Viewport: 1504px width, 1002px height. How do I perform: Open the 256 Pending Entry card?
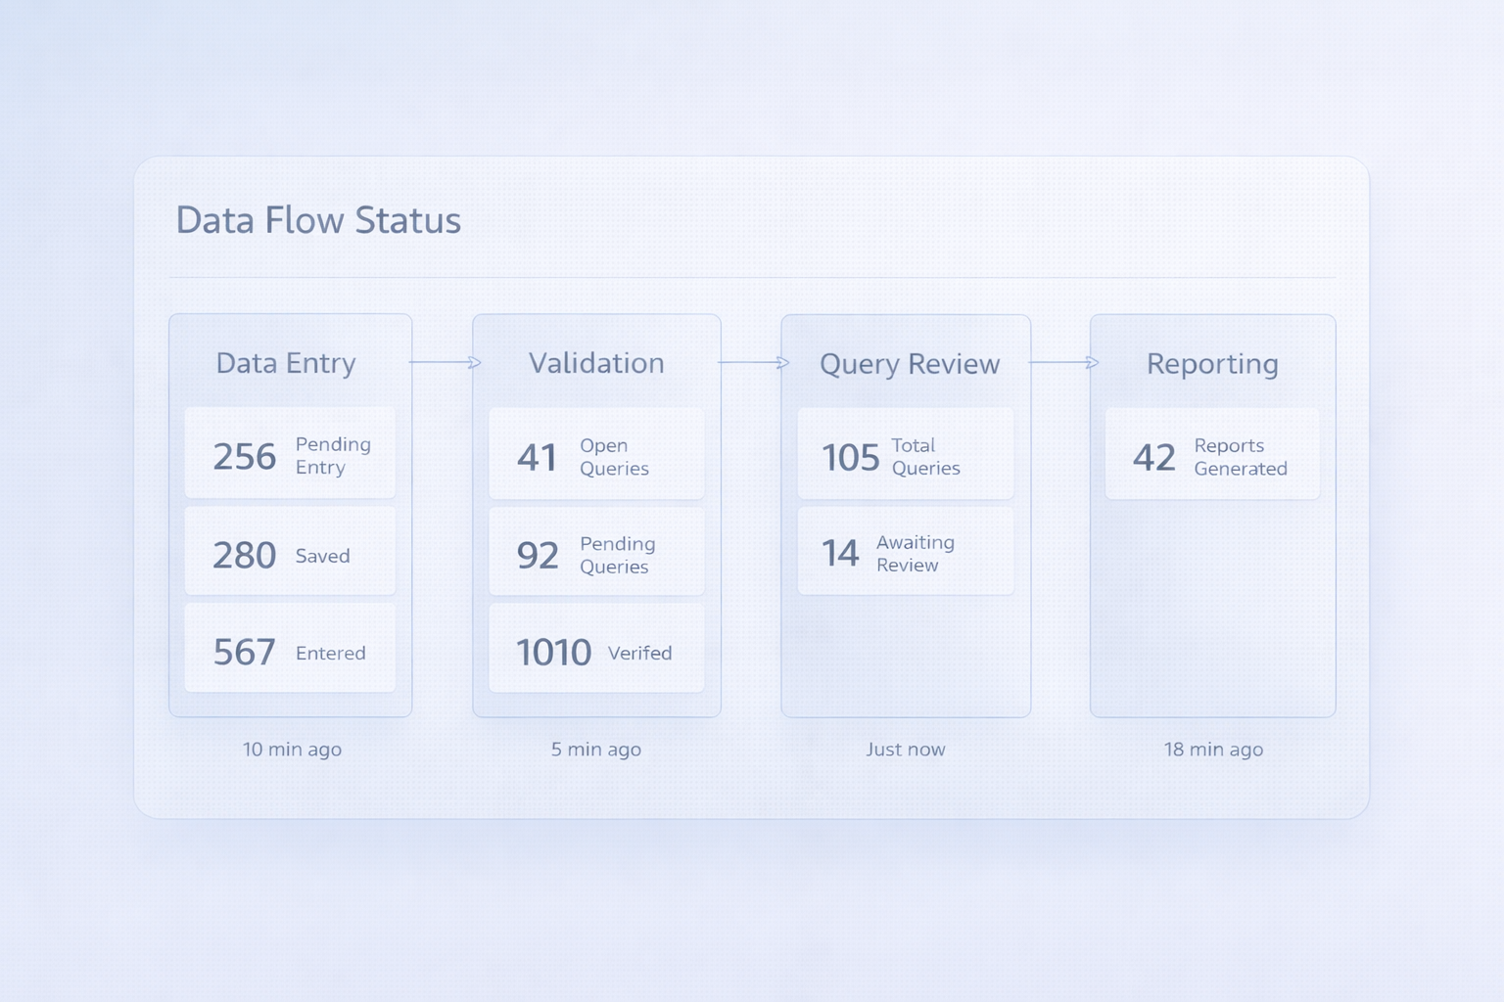tap(290, 454)
